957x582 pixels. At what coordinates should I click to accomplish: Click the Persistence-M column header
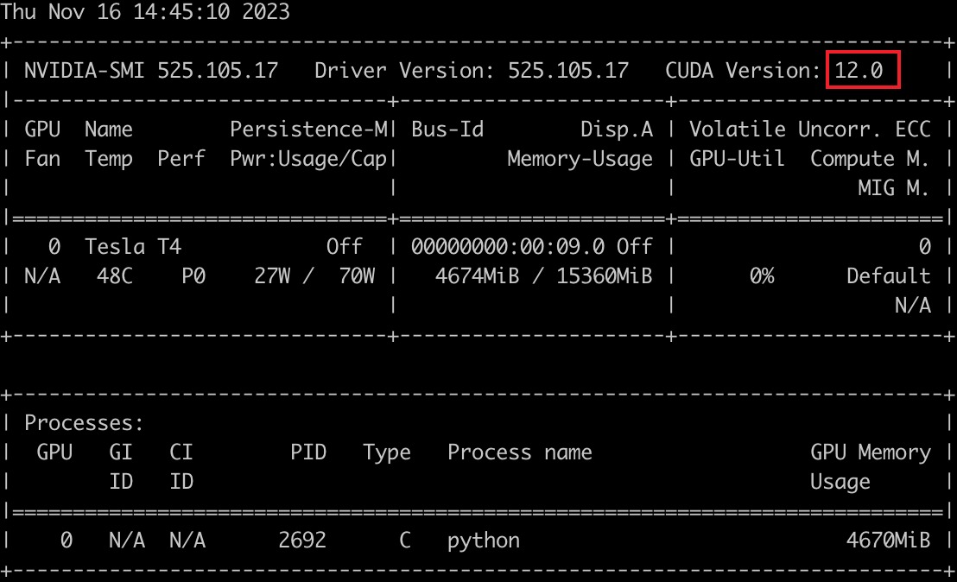(x=309, y=130)
